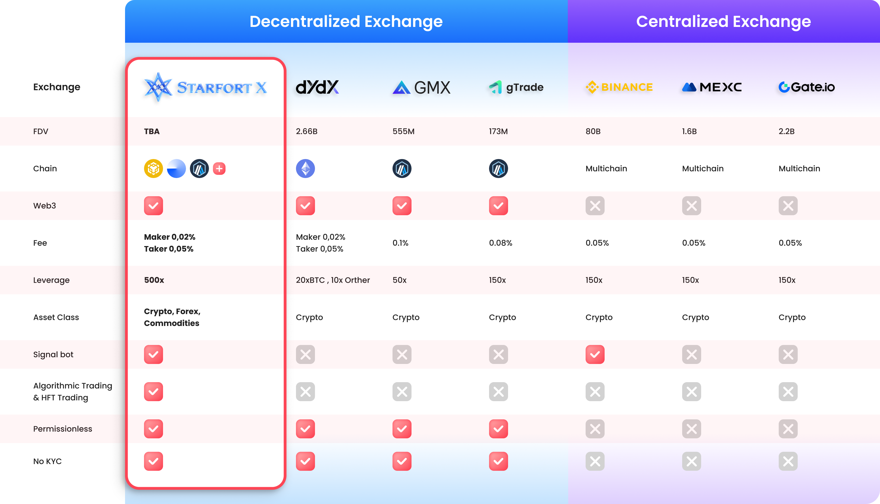Click GMX Web3 checkmark
The image size is (880, 504).
pyautogui.click(x=402, y=206)
